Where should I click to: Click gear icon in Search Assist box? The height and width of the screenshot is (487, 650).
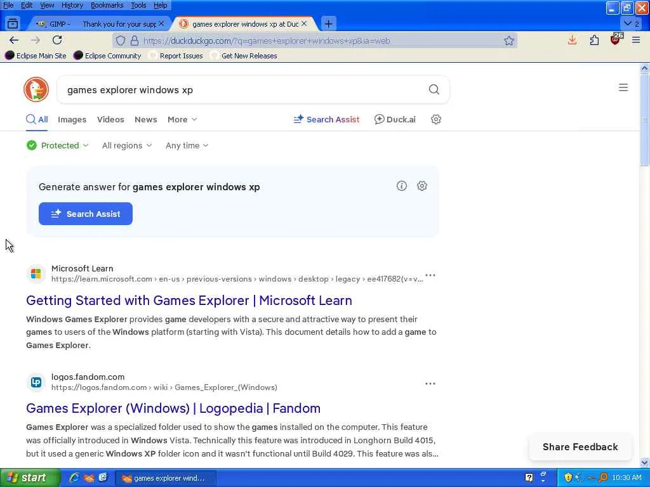coord(422,186)
